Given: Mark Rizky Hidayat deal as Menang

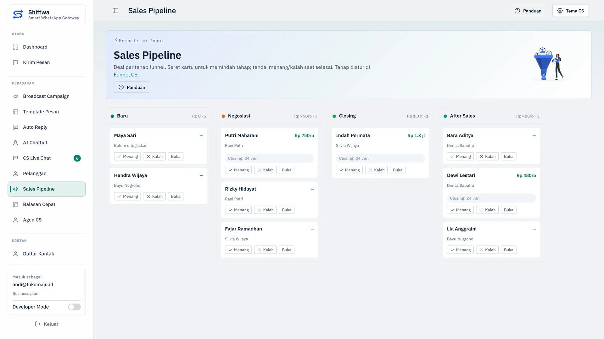Looking at the screenshot, I should (238, 210).
